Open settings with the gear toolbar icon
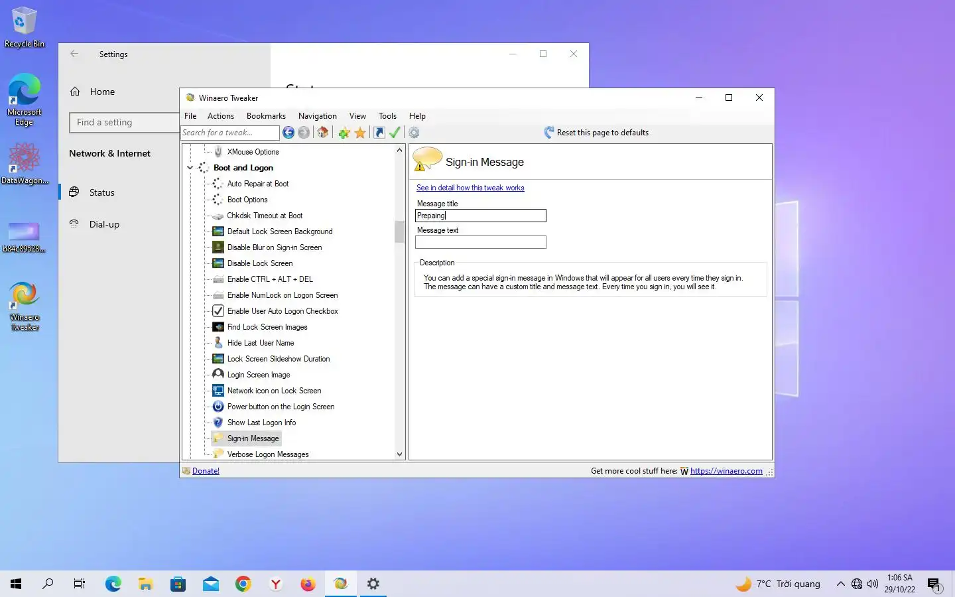 click(x=414, y=133)
